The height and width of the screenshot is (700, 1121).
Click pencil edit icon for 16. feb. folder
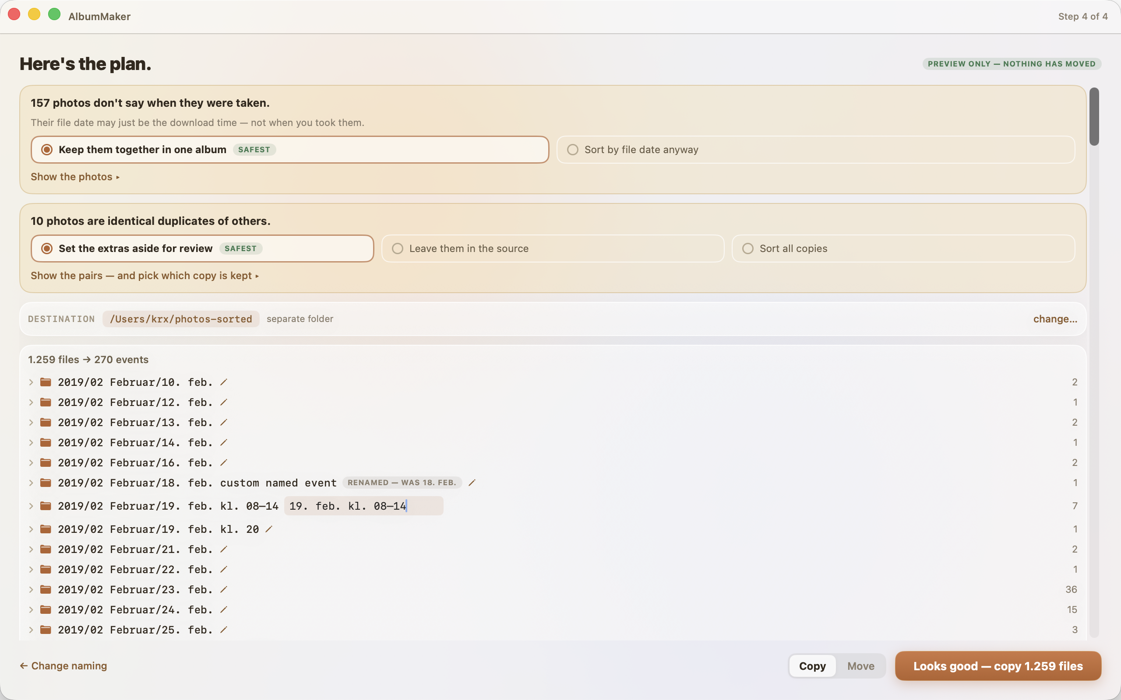224,462
